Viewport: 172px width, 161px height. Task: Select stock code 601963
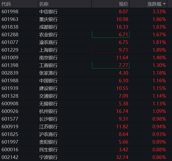(x=10, y=19)
